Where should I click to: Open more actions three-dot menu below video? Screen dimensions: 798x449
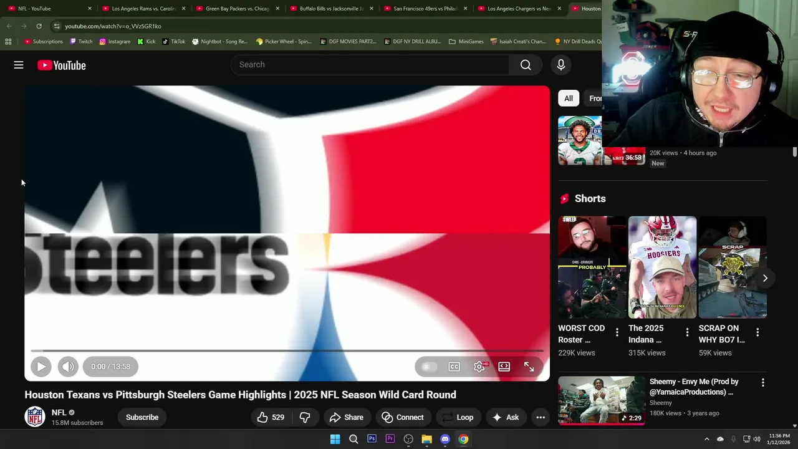pyautogui.click(x=541, y=417)
